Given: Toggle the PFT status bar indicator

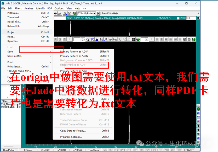Looking at the screenshot, I should (x=129, y=150).
